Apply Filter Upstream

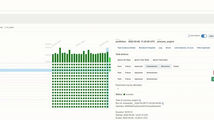tap(203, 48)
